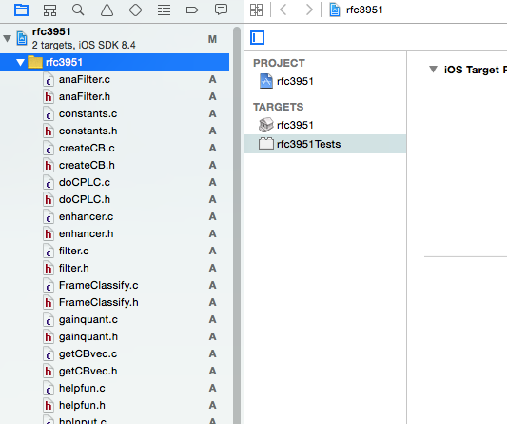Select the rfc3951 project root item
This screenshot has height=424, width=507.
[114, 38]
